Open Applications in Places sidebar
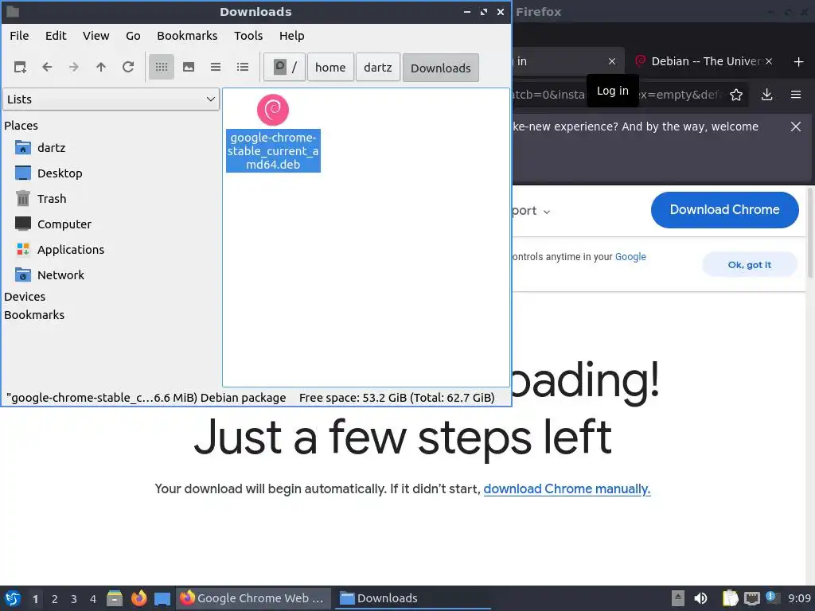The width and height of the screenshot is (815, 611). tap(71, 249)
